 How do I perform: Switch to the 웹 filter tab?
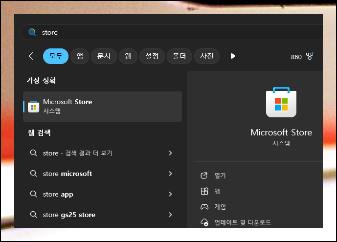coord(128,56)
